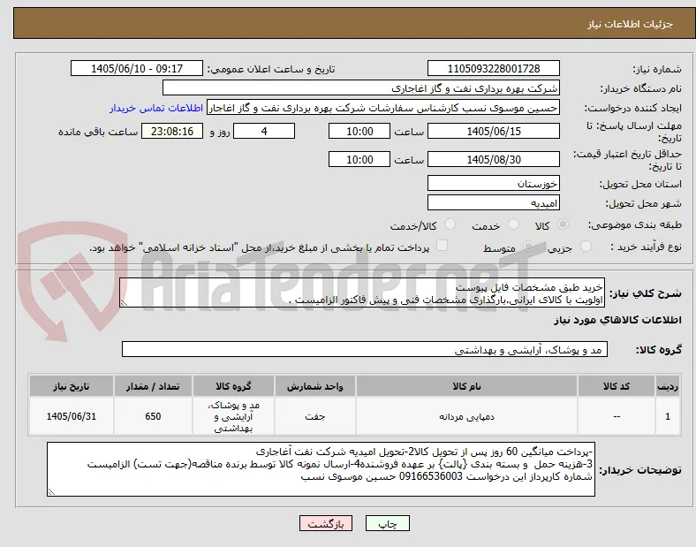Click the گروه کالا column header

click(233, 386)
